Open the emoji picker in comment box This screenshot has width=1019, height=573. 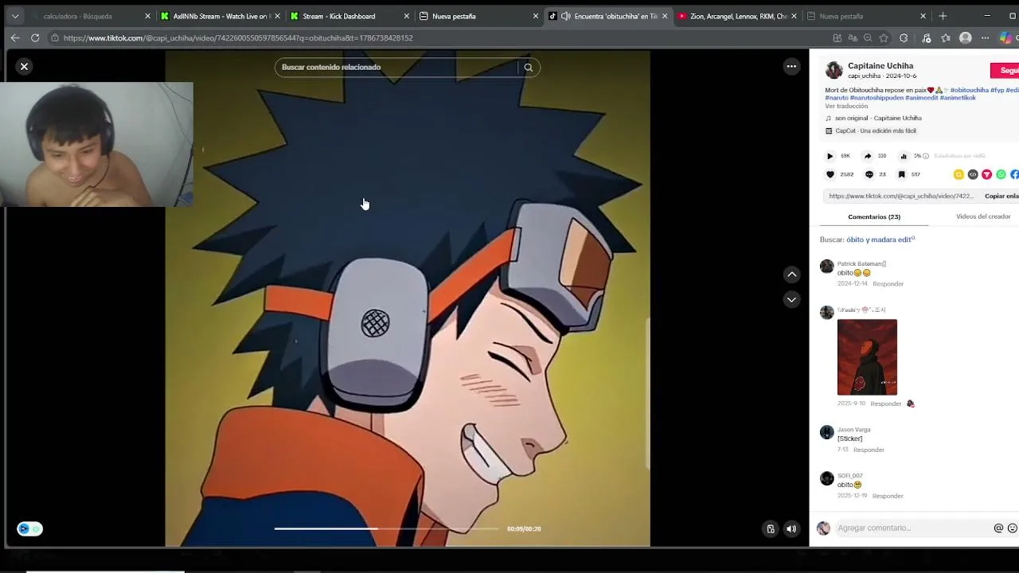pyautogui.click(x=1013, y=528)
